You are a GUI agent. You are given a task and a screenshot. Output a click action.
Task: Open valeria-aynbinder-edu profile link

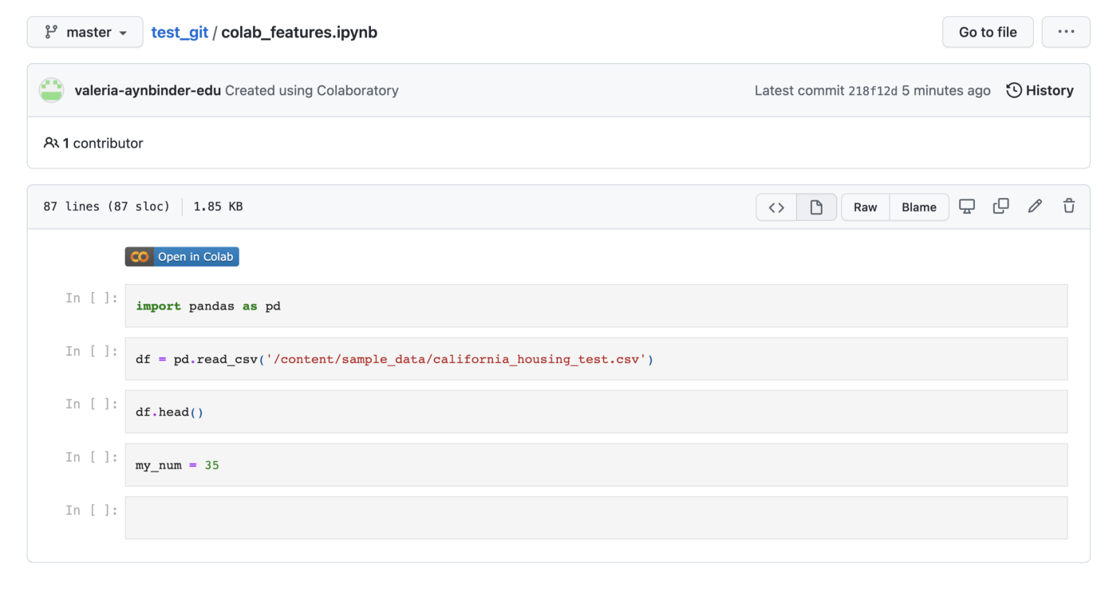148,90
